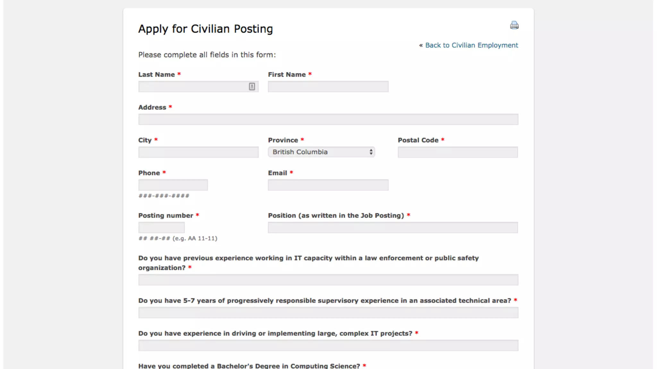Click the First Name text field
657x369 pixels.
328,86
